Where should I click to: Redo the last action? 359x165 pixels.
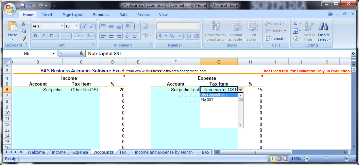pos(41,5)
